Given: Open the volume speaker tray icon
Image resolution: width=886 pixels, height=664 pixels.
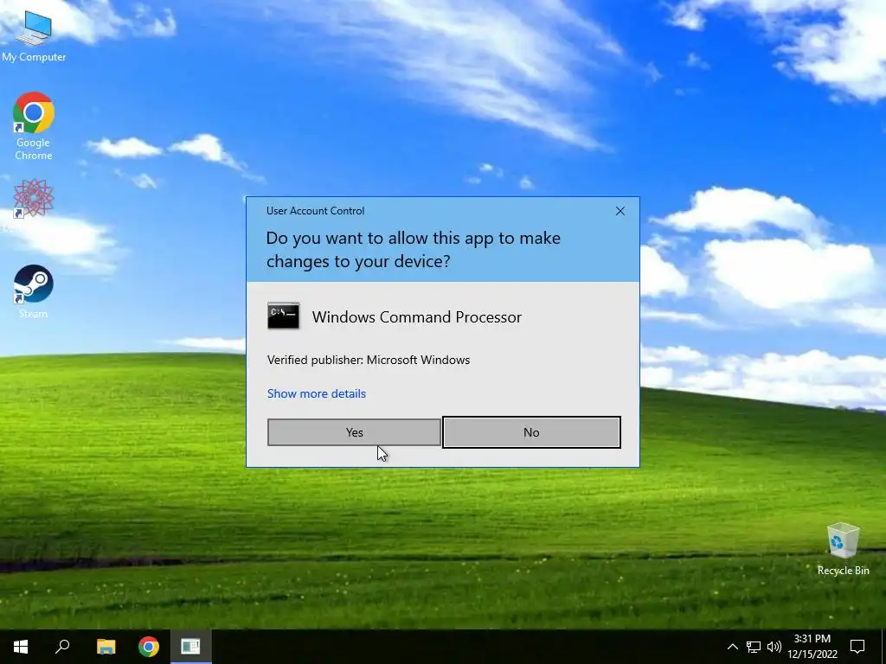Looking at the screenshot, I should click(x=774, y=647).
